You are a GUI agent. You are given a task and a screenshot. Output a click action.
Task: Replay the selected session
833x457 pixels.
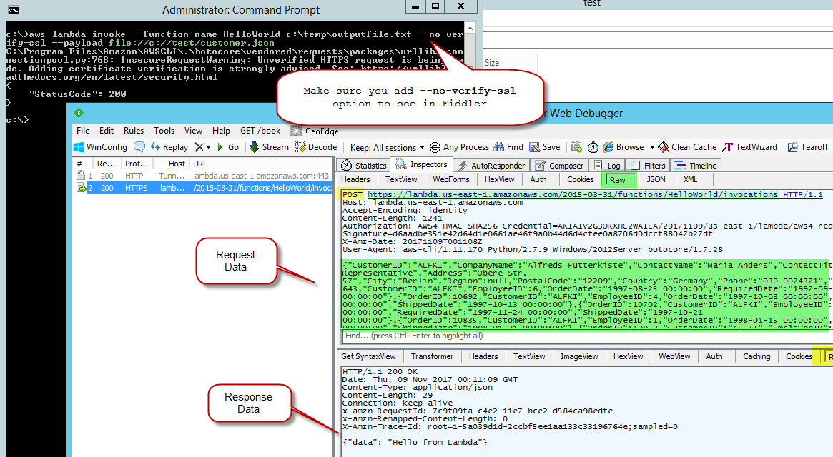169,147
